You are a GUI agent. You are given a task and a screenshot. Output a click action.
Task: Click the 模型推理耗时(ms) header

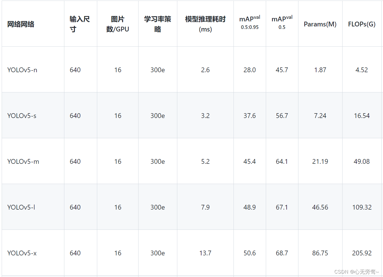205,24
